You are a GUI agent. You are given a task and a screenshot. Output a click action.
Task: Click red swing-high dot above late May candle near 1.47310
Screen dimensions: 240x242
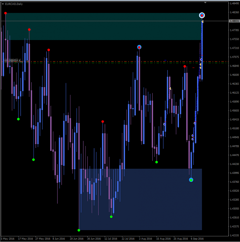click(x=49, y=50)
